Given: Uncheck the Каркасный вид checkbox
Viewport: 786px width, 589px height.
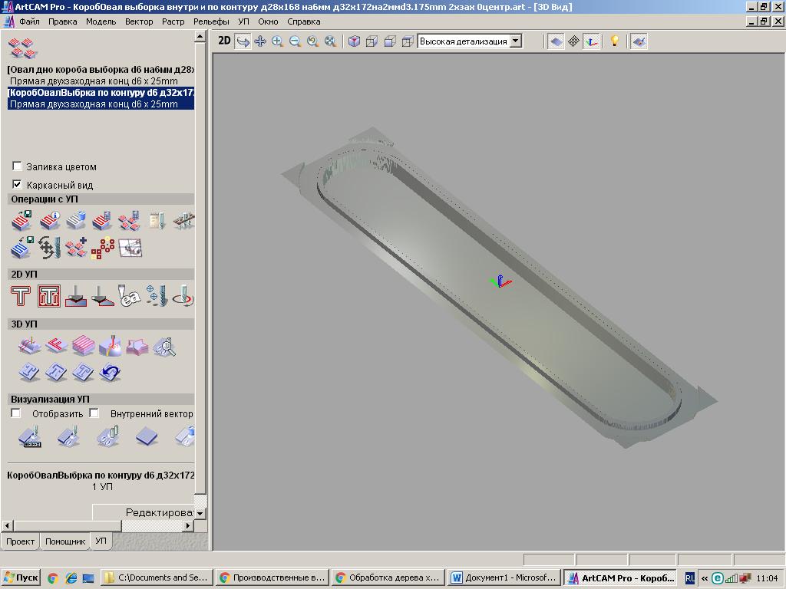Looking at the screenshot, I should (x=17, y=185).
